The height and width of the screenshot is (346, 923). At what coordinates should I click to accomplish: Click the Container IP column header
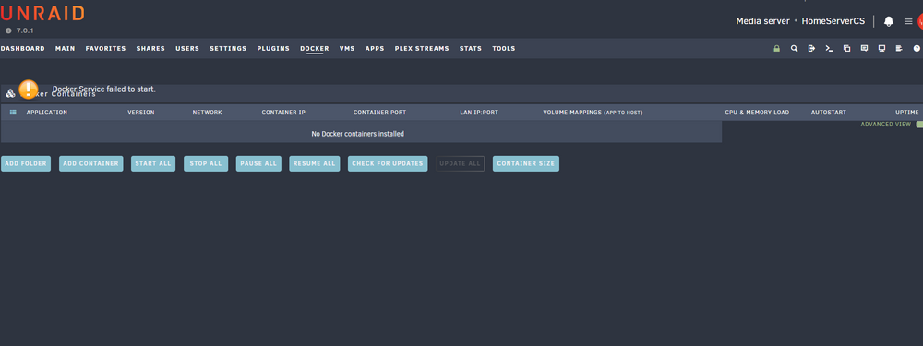(x=283, y=113)
